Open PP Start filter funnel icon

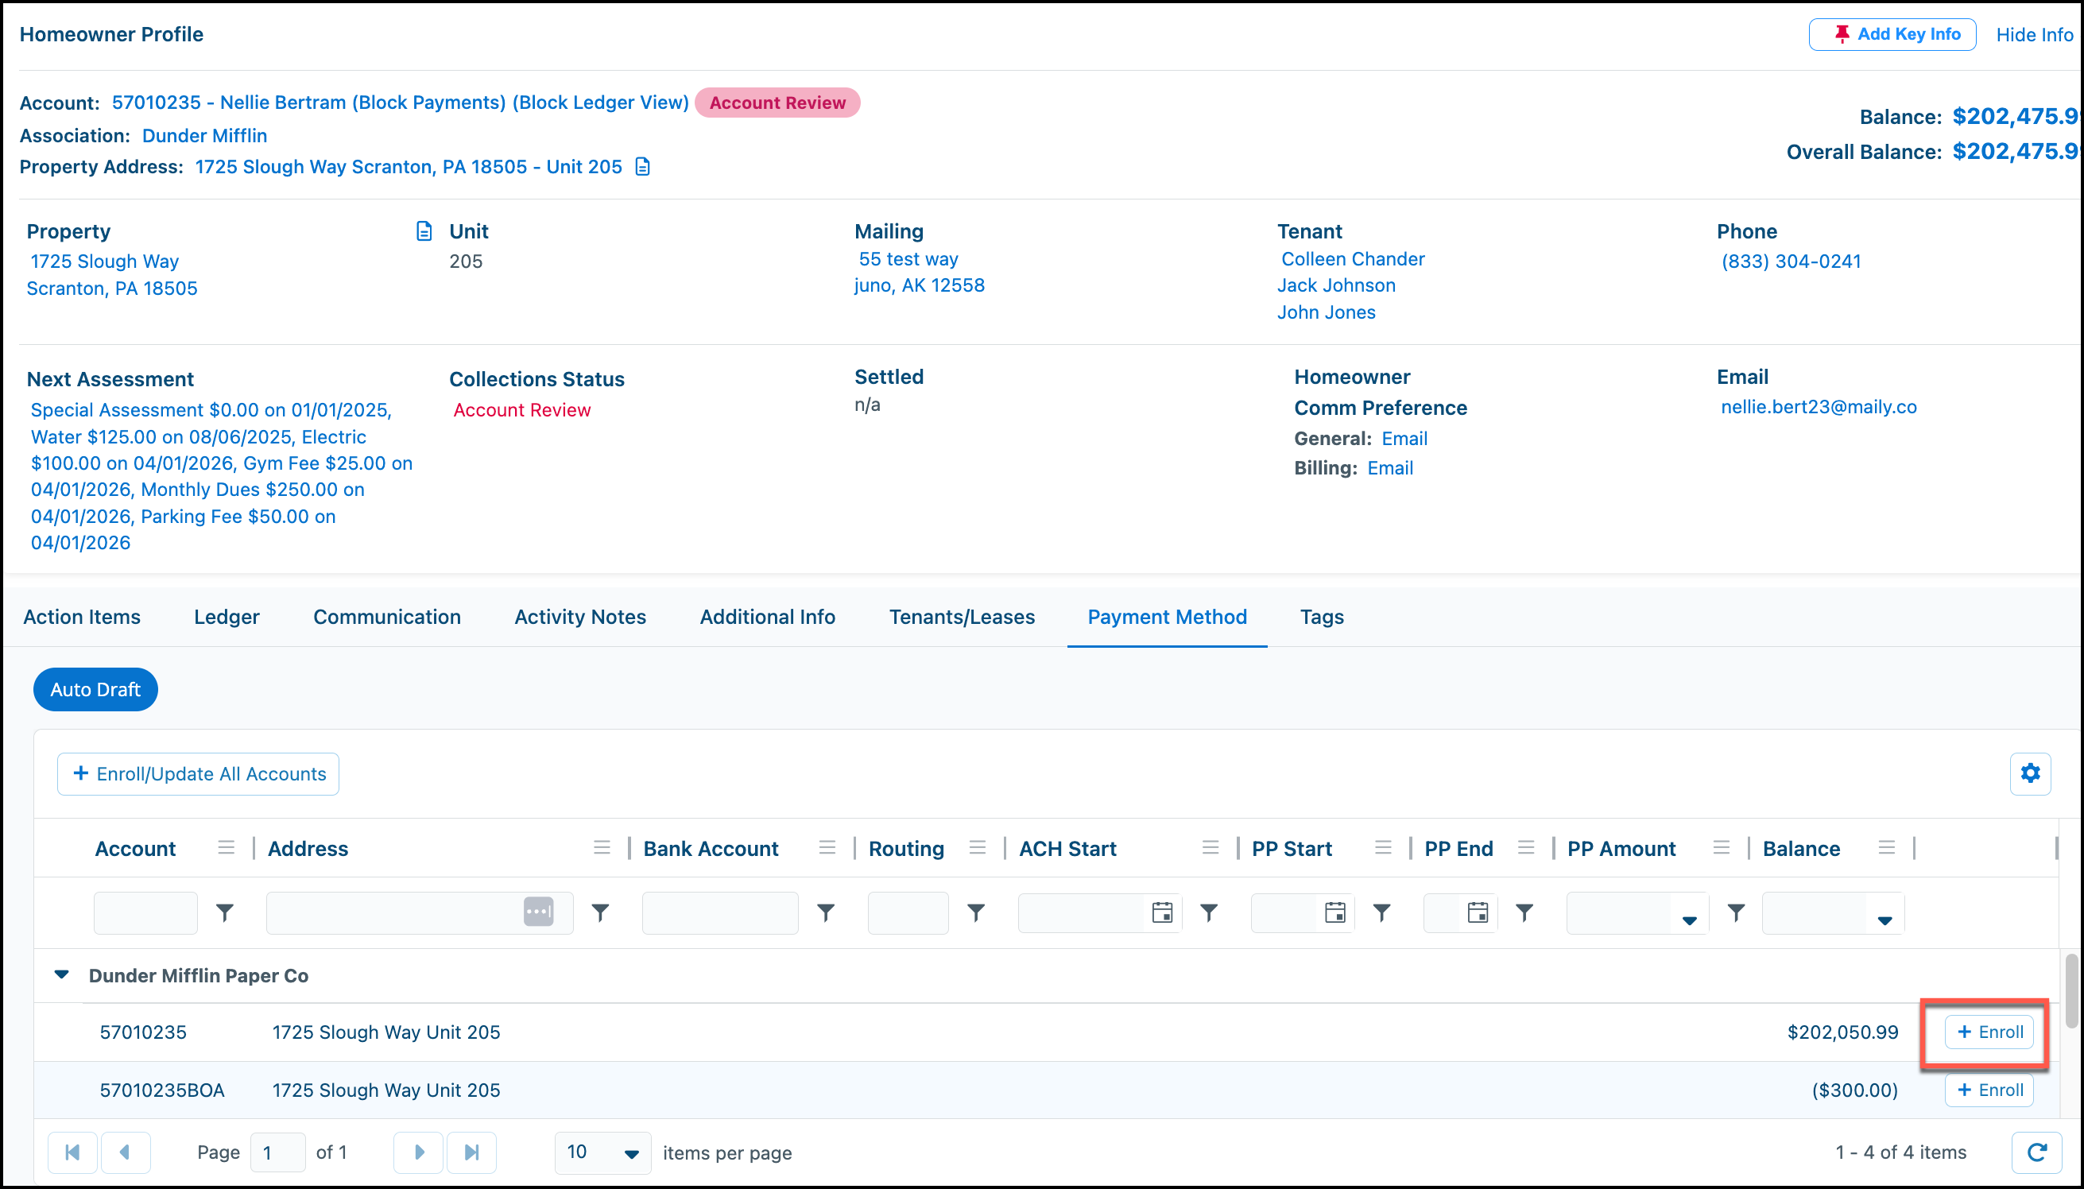(x=1381, y=912)
